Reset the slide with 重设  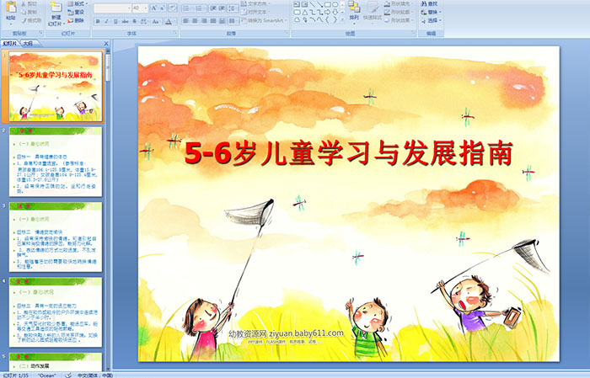pyautogui.click(x=76, y=12)
